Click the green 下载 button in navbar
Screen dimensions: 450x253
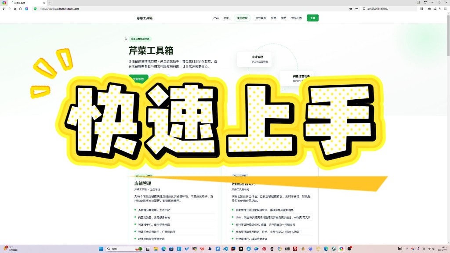click(x=312, y=18)
